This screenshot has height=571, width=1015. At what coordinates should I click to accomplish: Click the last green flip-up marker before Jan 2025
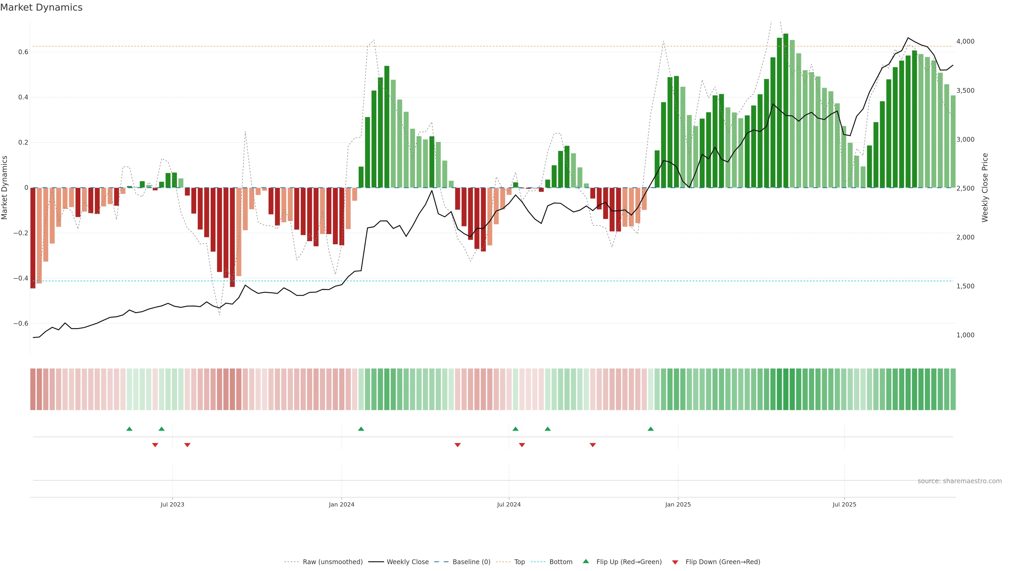650,429
